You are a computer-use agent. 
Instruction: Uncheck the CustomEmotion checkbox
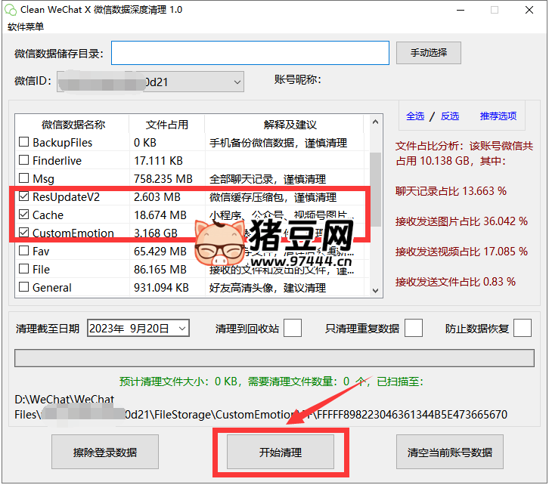[x=23, y=233]
